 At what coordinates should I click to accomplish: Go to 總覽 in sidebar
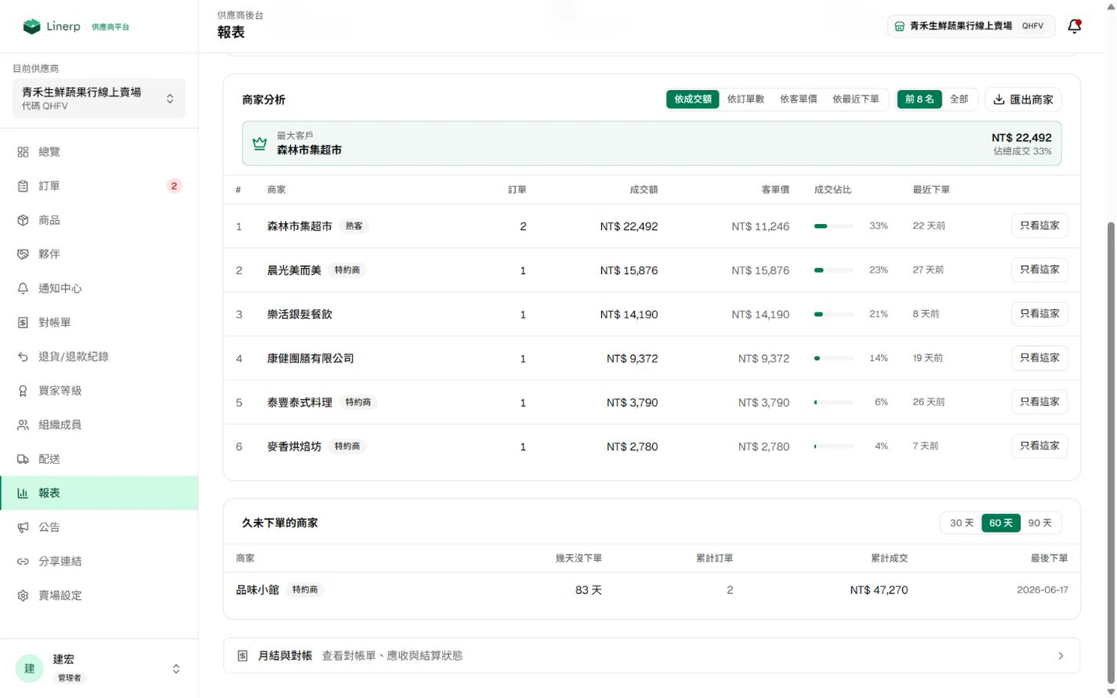(x=99, y=152)
